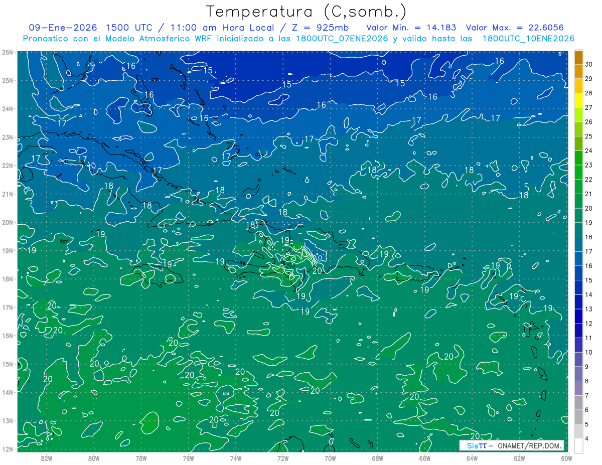Click the color scale label "11"
This screenshot has width=602, height=465.
pyautogui.click(x=589, y=338)
